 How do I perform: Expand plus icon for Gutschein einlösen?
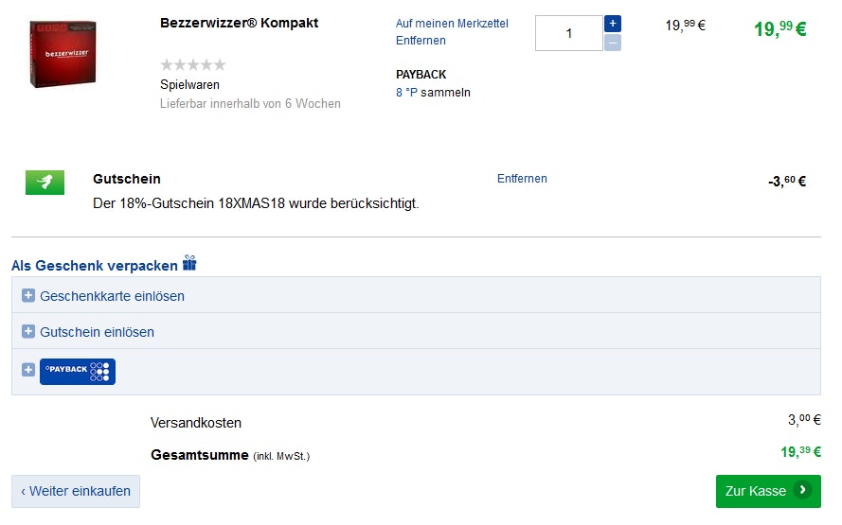(x=28, y=332)
